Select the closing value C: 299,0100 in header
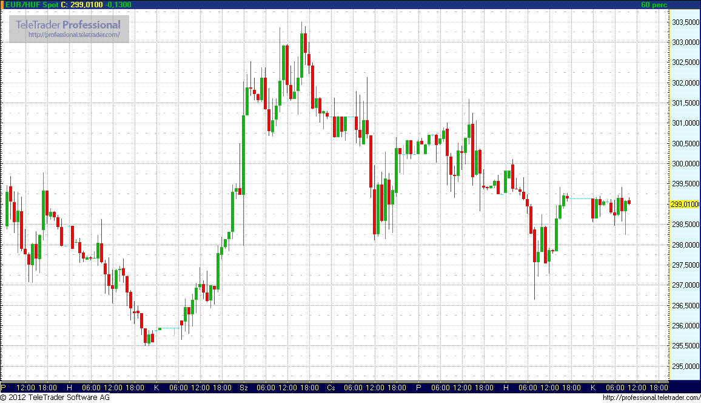 [x=81, y=4]
